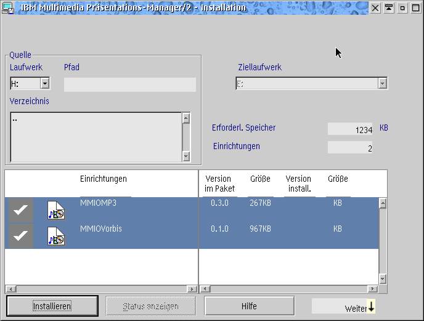Click right arrow of version pane horizontal scrollbar

(x=373, y=289)
